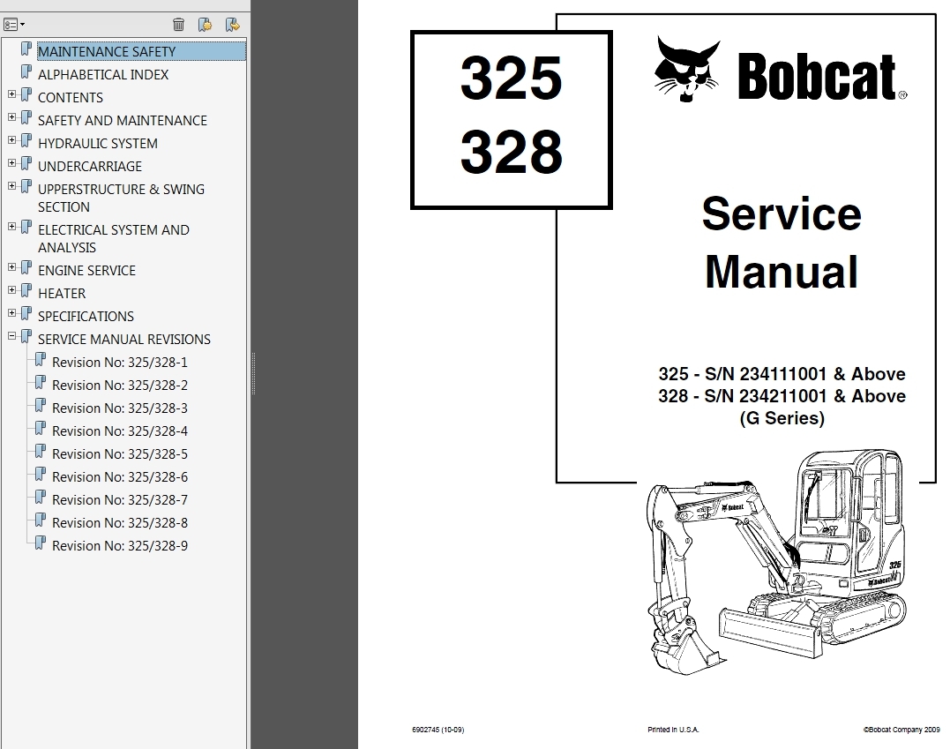Click the navigation pane splitter handle
The width and height of the screenshot is (950, 749).
click(253, 374)
